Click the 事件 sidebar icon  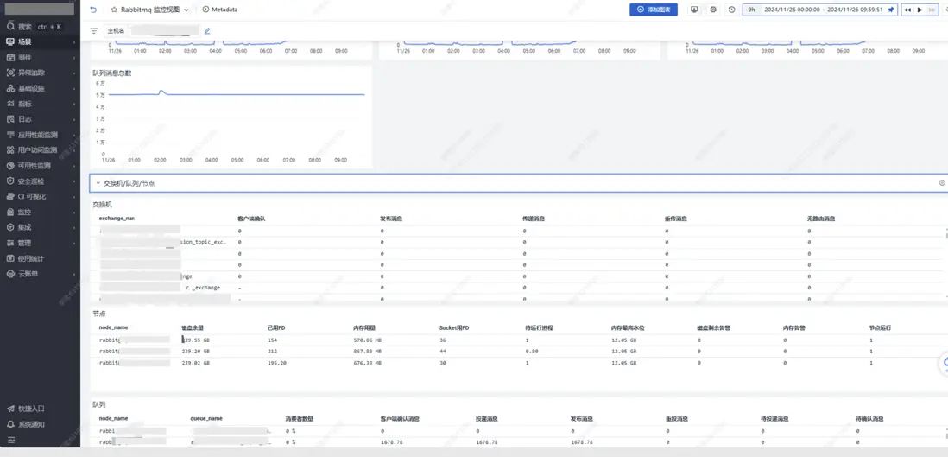click(x=10, y=58)
